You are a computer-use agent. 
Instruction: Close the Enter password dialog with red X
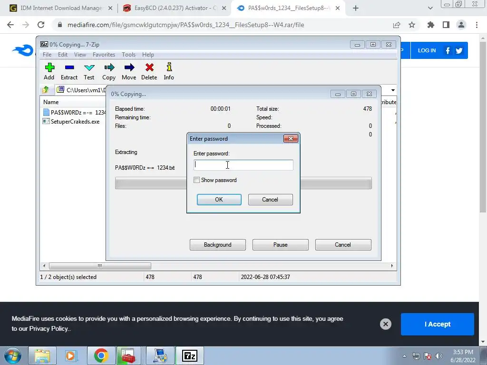click(291, 138)
